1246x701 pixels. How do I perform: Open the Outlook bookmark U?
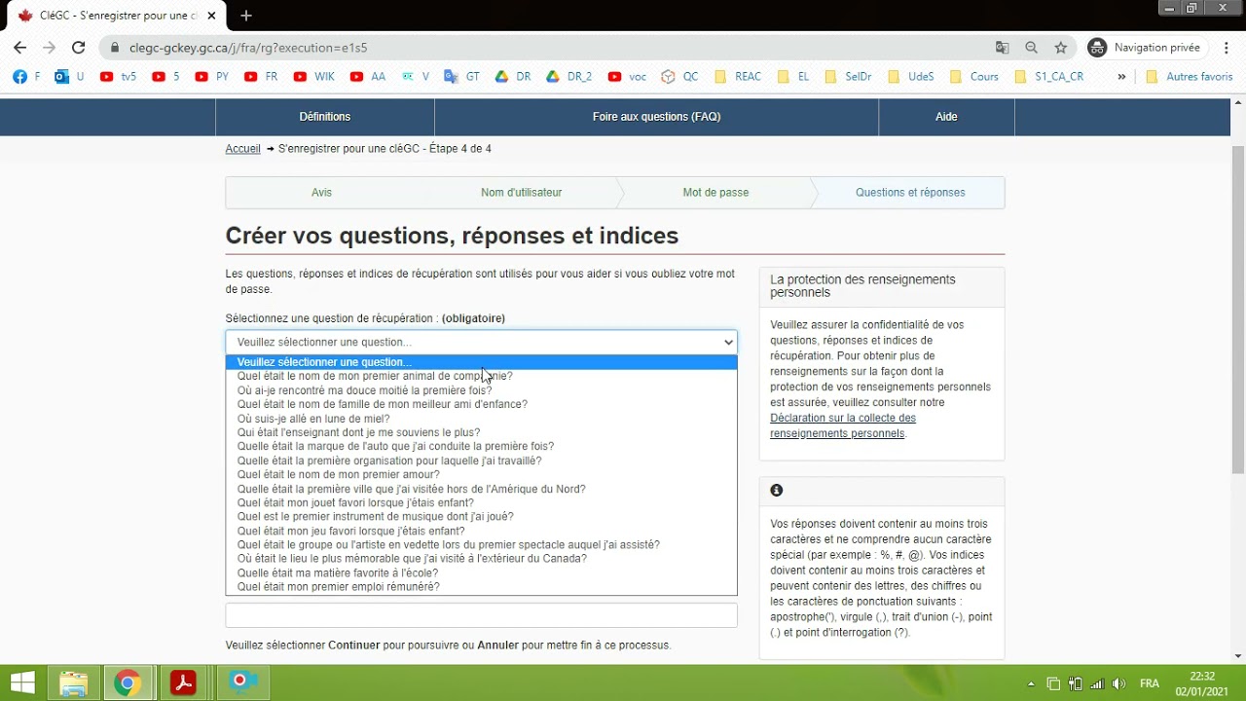(69, 77)
